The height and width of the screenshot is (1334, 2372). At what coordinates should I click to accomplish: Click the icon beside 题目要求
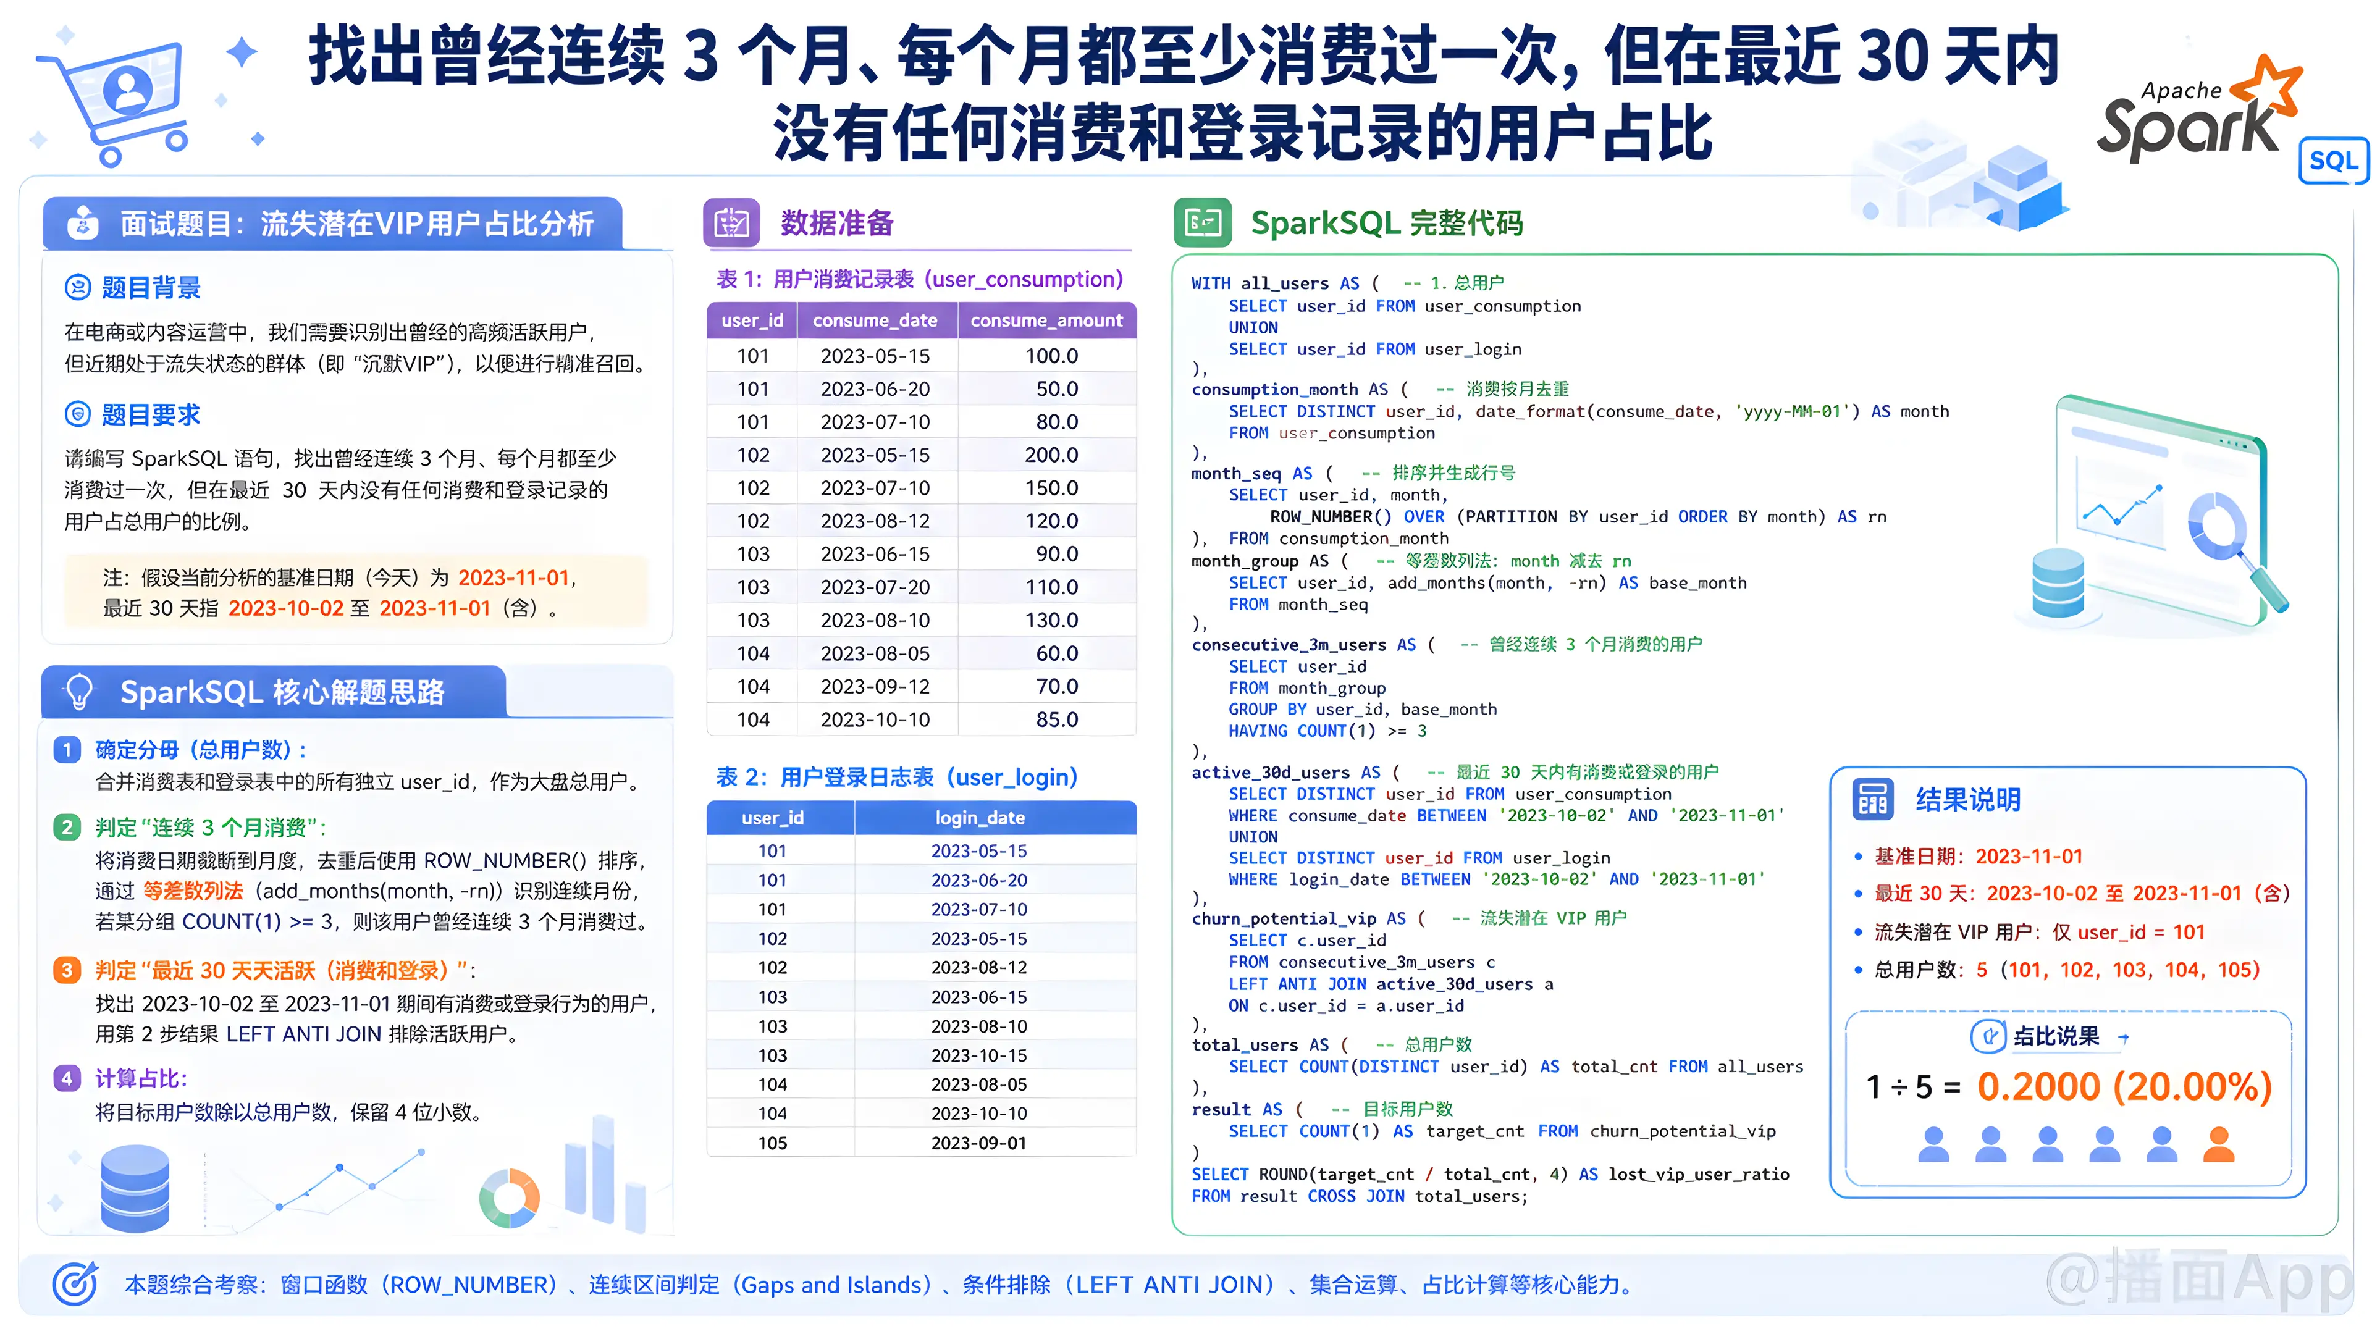[x=77, y=414]
